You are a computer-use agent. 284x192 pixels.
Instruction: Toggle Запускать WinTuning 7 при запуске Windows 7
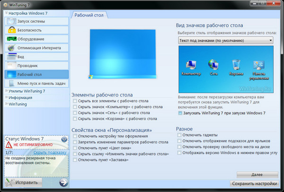[180, 113]
